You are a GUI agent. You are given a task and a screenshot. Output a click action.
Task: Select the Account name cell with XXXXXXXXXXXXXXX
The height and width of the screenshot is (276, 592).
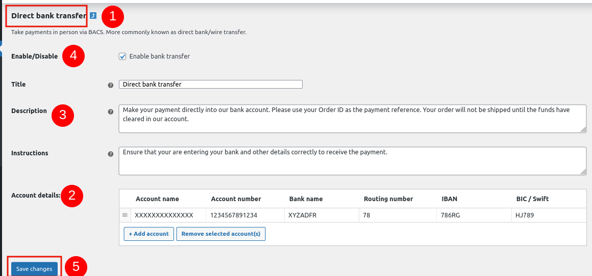pyautogui.click(x=168, y=215)
